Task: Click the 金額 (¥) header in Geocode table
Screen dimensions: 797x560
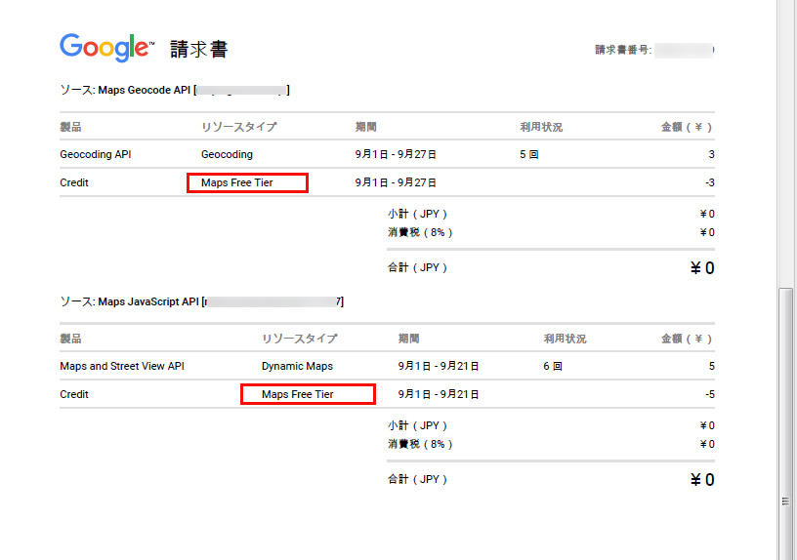Action: point(687,127)
